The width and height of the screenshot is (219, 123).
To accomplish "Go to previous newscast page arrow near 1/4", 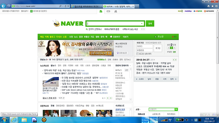I will pyautogui.click(x=108, y=98).
